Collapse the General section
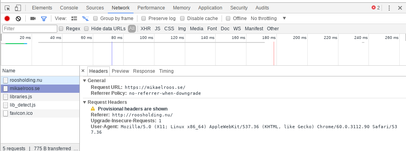The image size is (406, 151). coord(85,81)
